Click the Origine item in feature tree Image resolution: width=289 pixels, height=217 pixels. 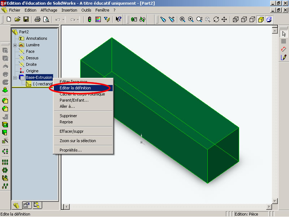(32, 71)
